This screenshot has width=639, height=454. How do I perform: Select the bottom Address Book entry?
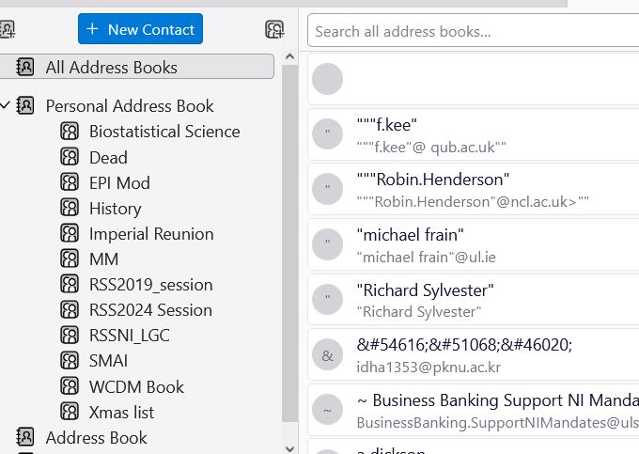[96, 437]
